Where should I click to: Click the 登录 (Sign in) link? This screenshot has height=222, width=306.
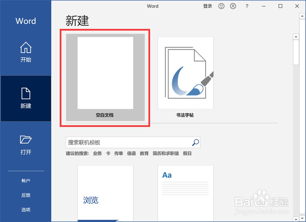point(208,6)
